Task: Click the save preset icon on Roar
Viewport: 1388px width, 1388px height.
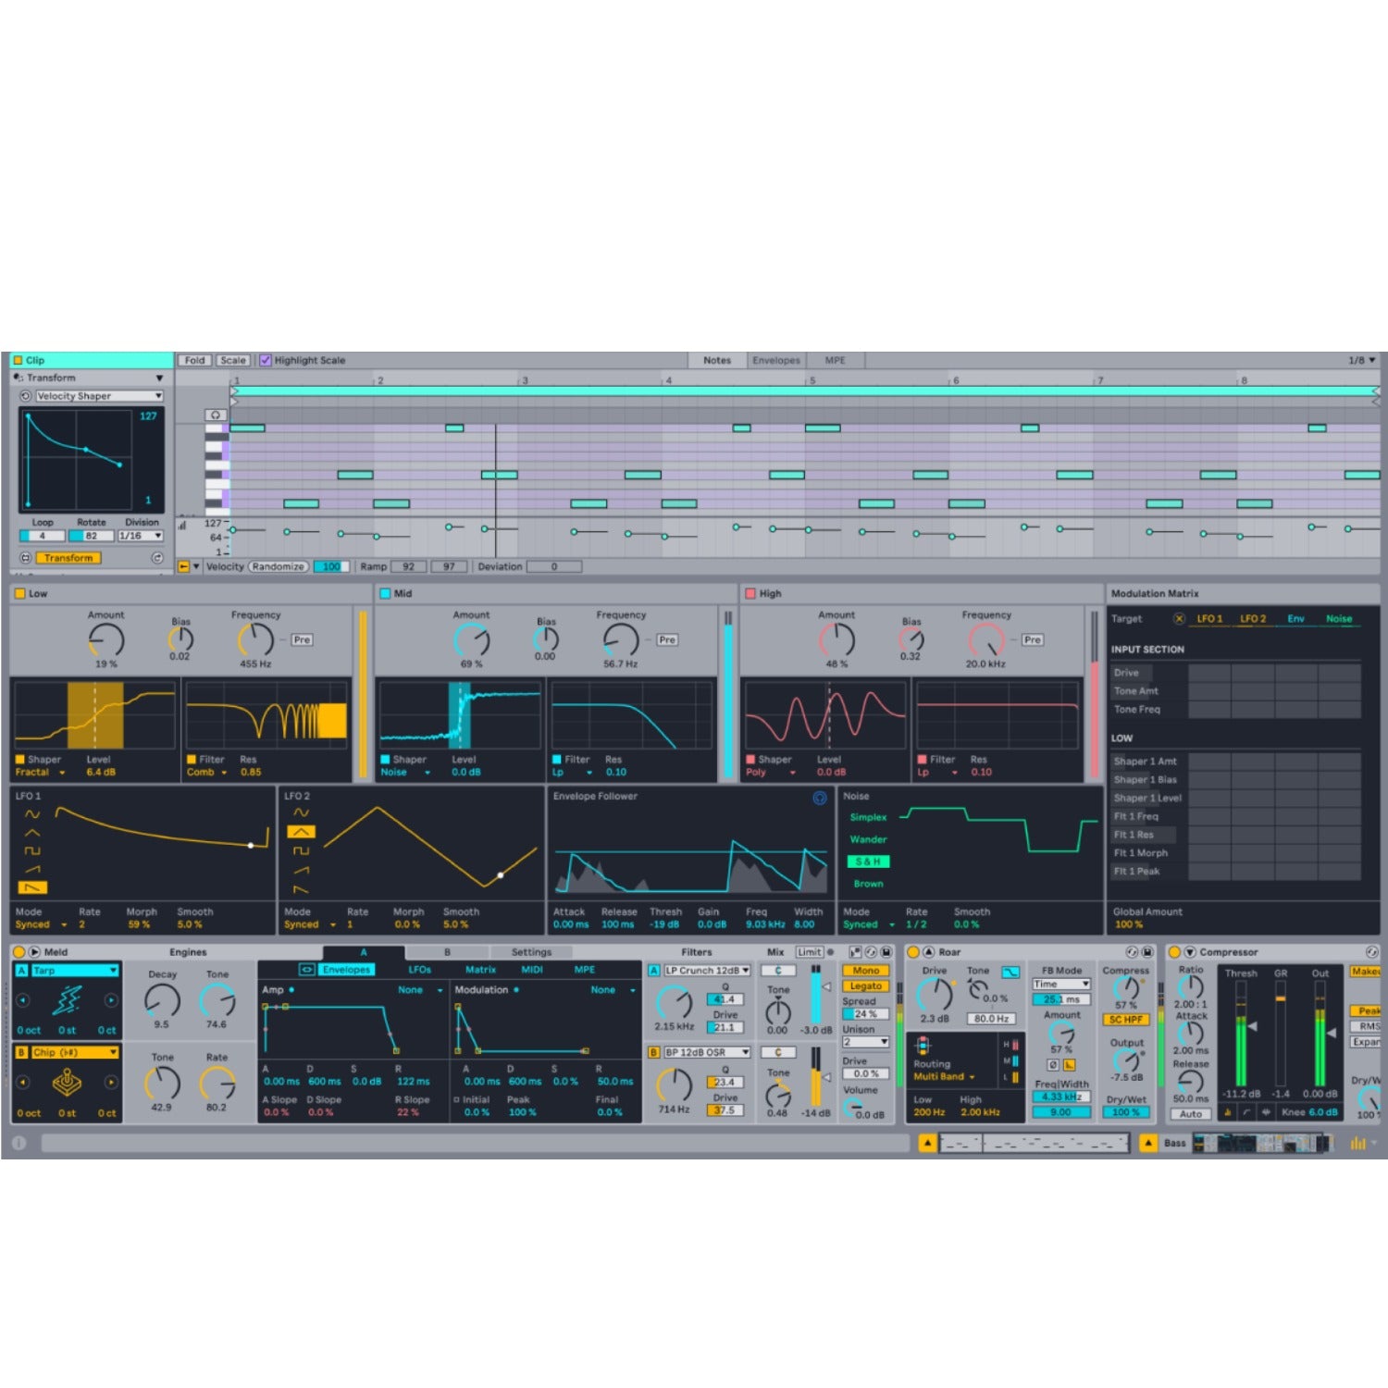Action: (x=1147, y=952)
